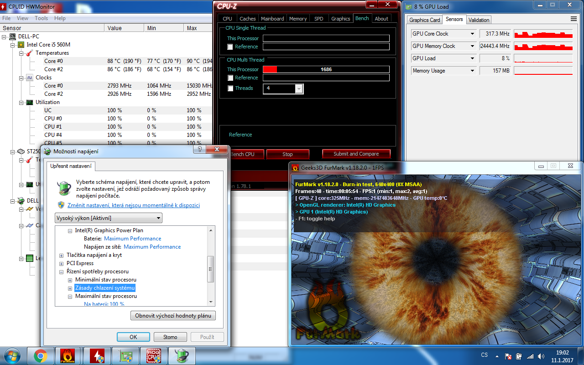Screen dimensions: 584x365
Task: Open HWMonitor File menu
Action: click(6, 18)
